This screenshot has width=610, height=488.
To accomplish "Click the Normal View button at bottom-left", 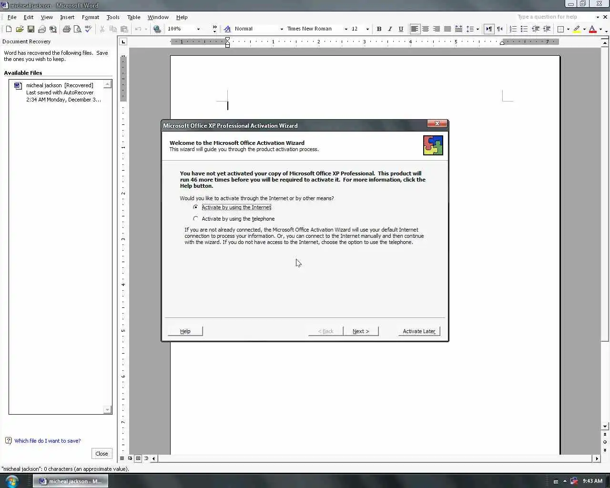I will click(x=122, y=458).
